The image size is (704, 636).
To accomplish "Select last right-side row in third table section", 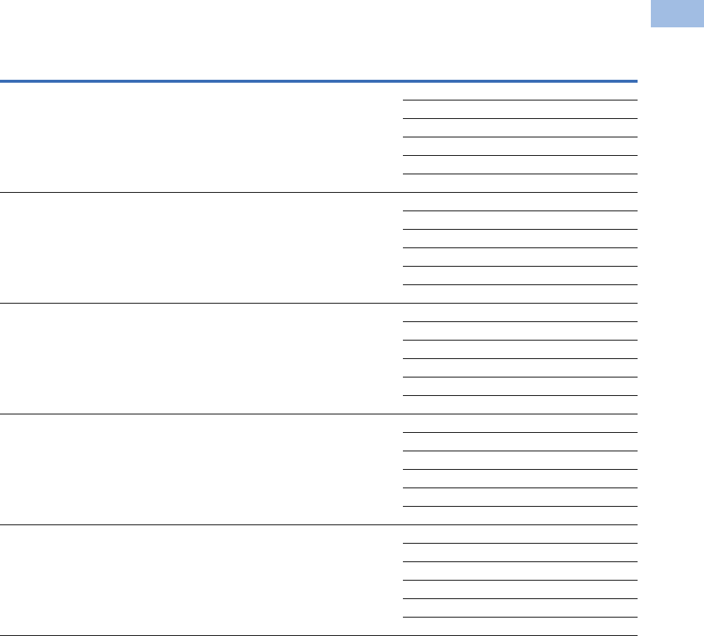I will click(520, 405).
